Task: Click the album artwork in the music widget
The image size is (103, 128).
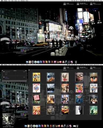Action: click(x=8, y=119)
